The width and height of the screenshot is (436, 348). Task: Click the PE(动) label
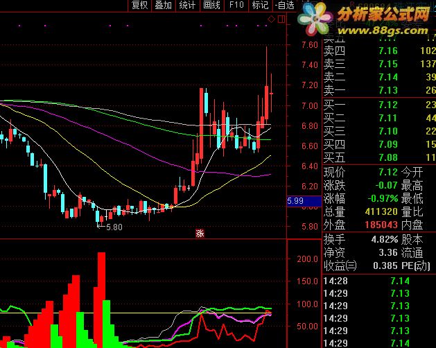[416, 266]
